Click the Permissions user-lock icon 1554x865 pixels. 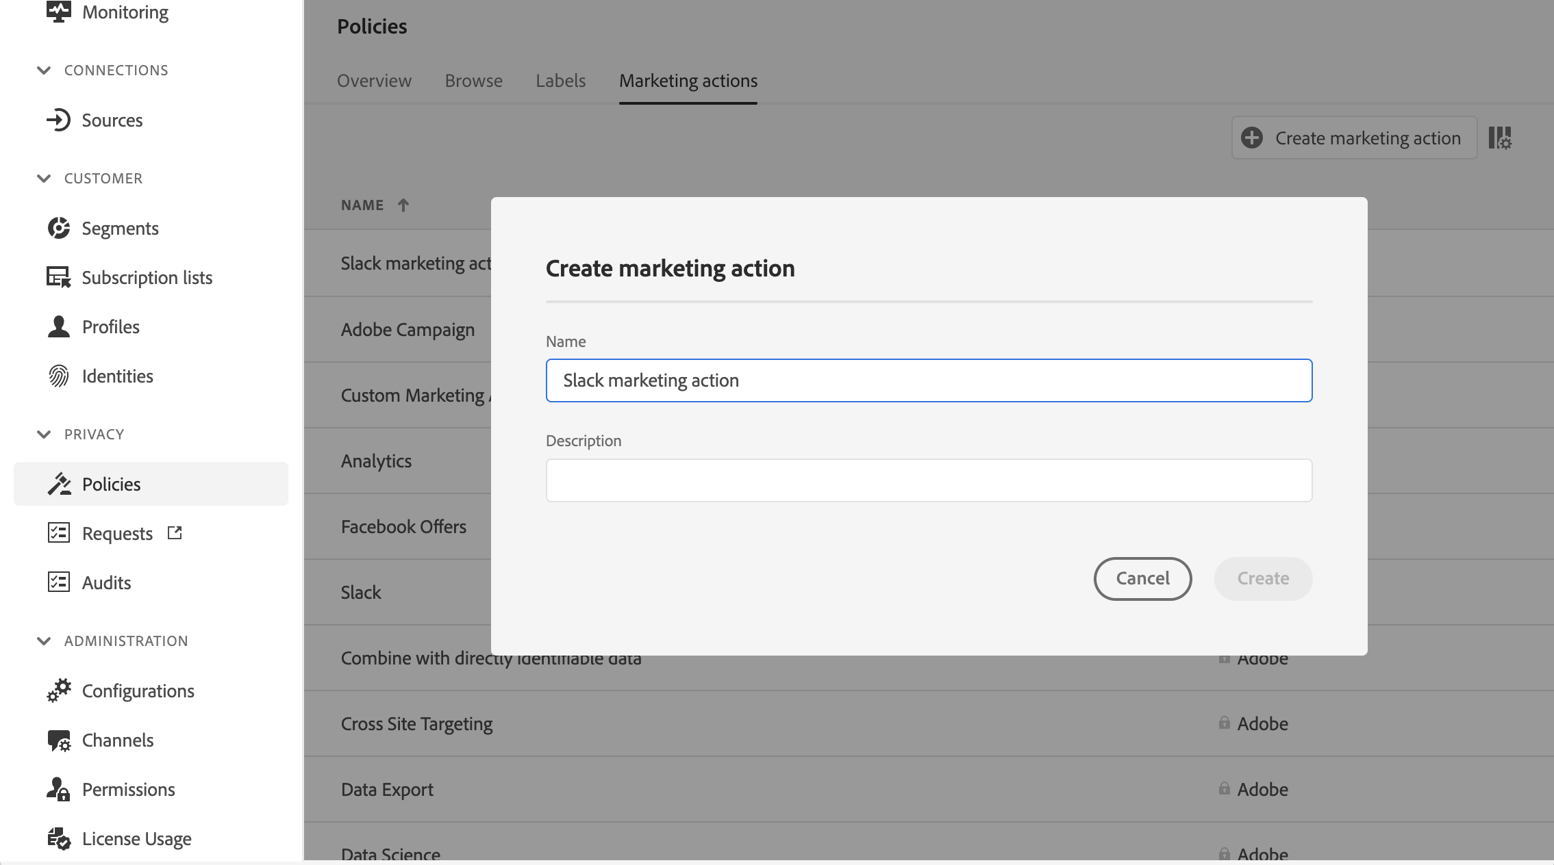pos(59,789)
